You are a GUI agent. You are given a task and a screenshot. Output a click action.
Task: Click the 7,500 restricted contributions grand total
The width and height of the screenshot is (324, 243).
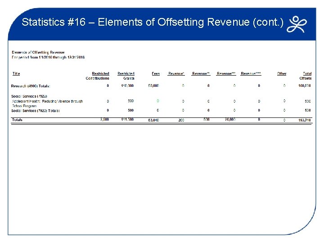click(x=104, y=119)
